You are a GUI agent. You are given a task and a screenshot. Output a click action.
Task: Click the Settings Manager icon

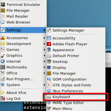tap(49, 30)
